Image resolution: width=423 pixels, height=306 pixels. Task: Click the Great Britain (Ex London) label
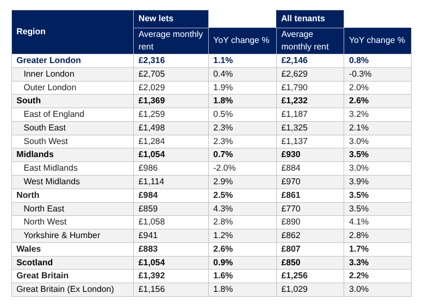[65, 289]
